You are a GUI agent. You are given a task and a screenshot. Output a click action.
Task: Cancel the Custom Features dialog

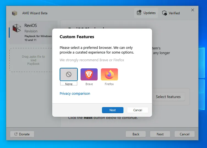pos(137,110)
